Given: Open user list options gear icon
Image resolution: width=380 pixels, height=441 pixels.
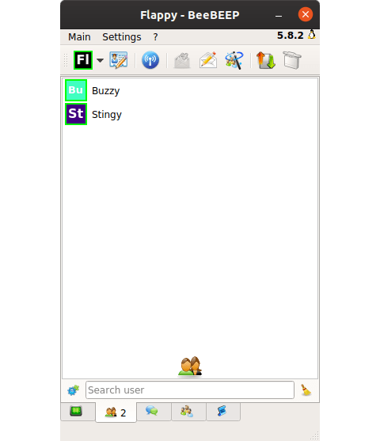Looking at the screenshot, I should pyautogui.click(x=73, y=390).
